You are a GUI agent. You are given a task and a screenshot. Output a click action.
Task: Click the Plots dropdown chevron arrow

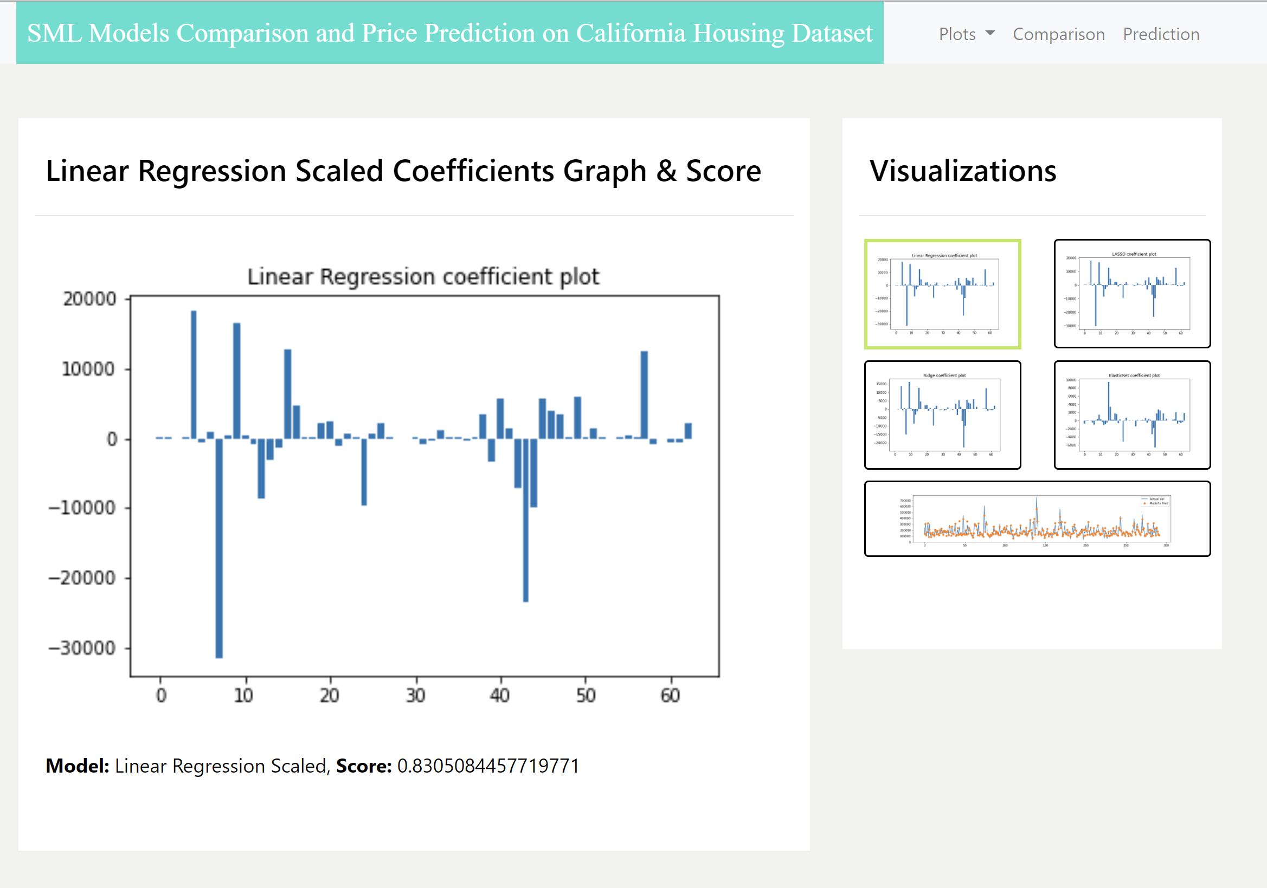tap(992, 34)
